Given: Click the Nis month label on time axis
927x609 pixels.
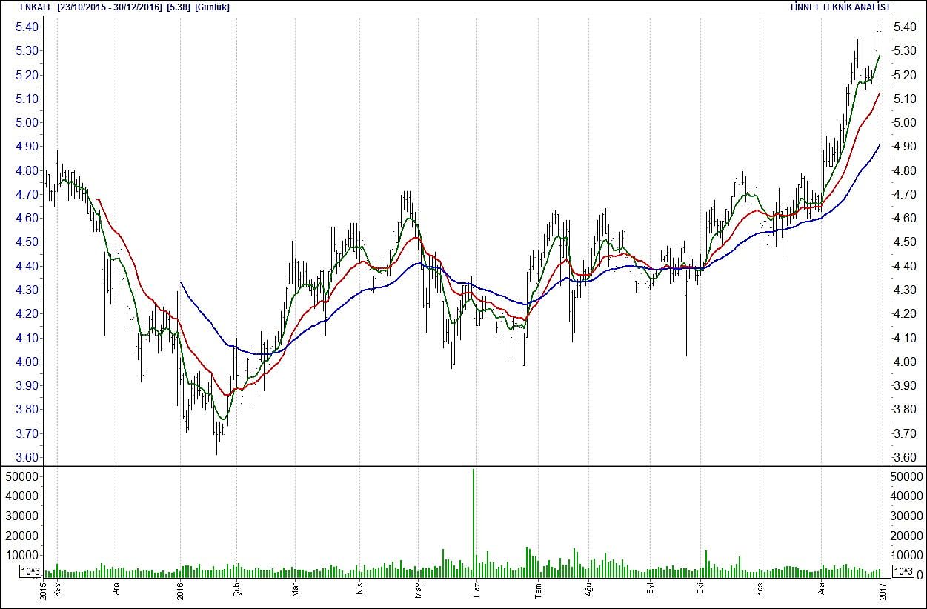Looking at the screenshot, I should tap(360, 590).
